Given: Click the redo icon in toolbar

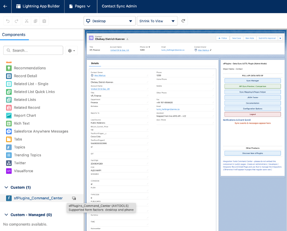Looking at the screenshot, I should coord(16,21).
